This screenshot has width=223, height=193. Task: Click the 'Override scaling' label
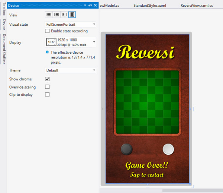22,87
